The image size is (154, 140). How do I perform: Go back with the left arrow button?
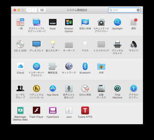[x=29, y=10]
